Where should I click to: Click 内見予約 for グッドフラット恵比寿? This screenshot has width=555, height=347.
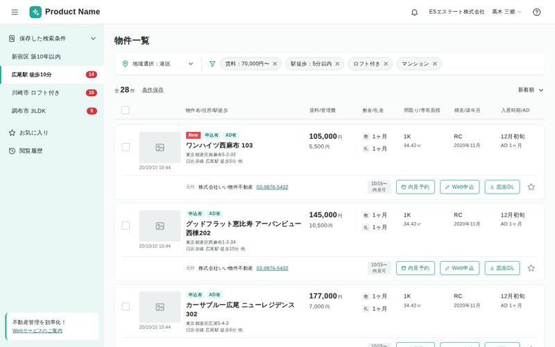tap(415, 268)
